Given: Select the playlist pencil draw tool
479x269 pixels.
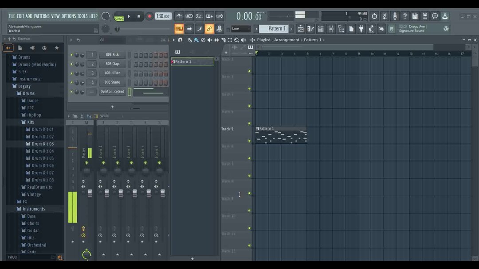Looking at the screenshot, I should (x=190, y=40).
